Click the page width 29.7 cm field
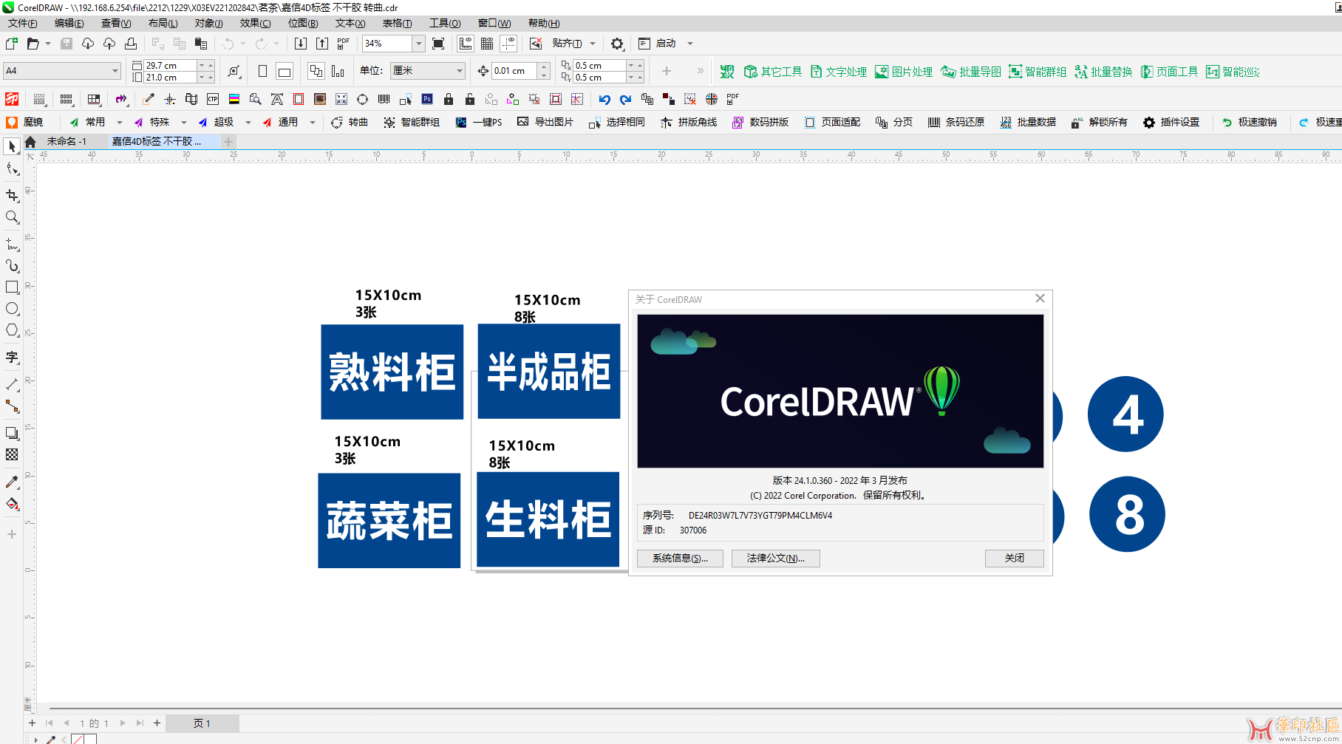This screenshot has width=1342, height=744. click(x=170, y=65)
